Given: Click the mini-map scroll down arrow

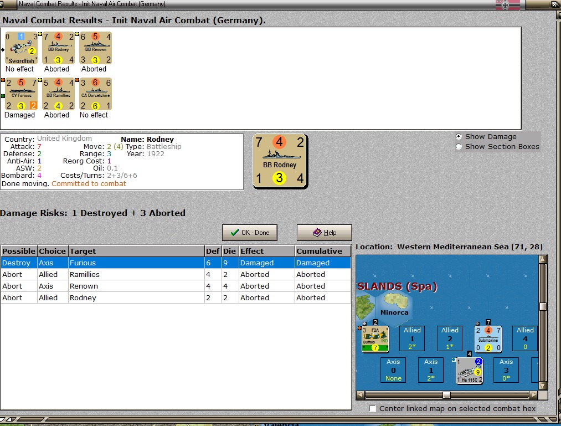Looking at the screenshot, I should (543, 386).
